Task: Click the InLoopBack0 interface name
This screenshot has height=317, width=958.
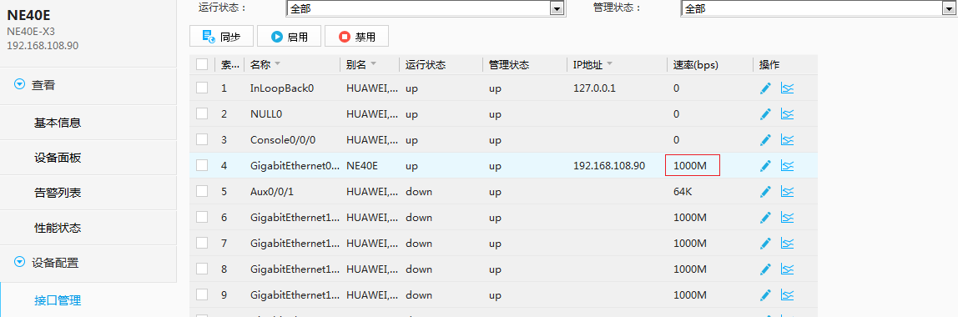Action: pyautogui.click(x=282, y=88)
